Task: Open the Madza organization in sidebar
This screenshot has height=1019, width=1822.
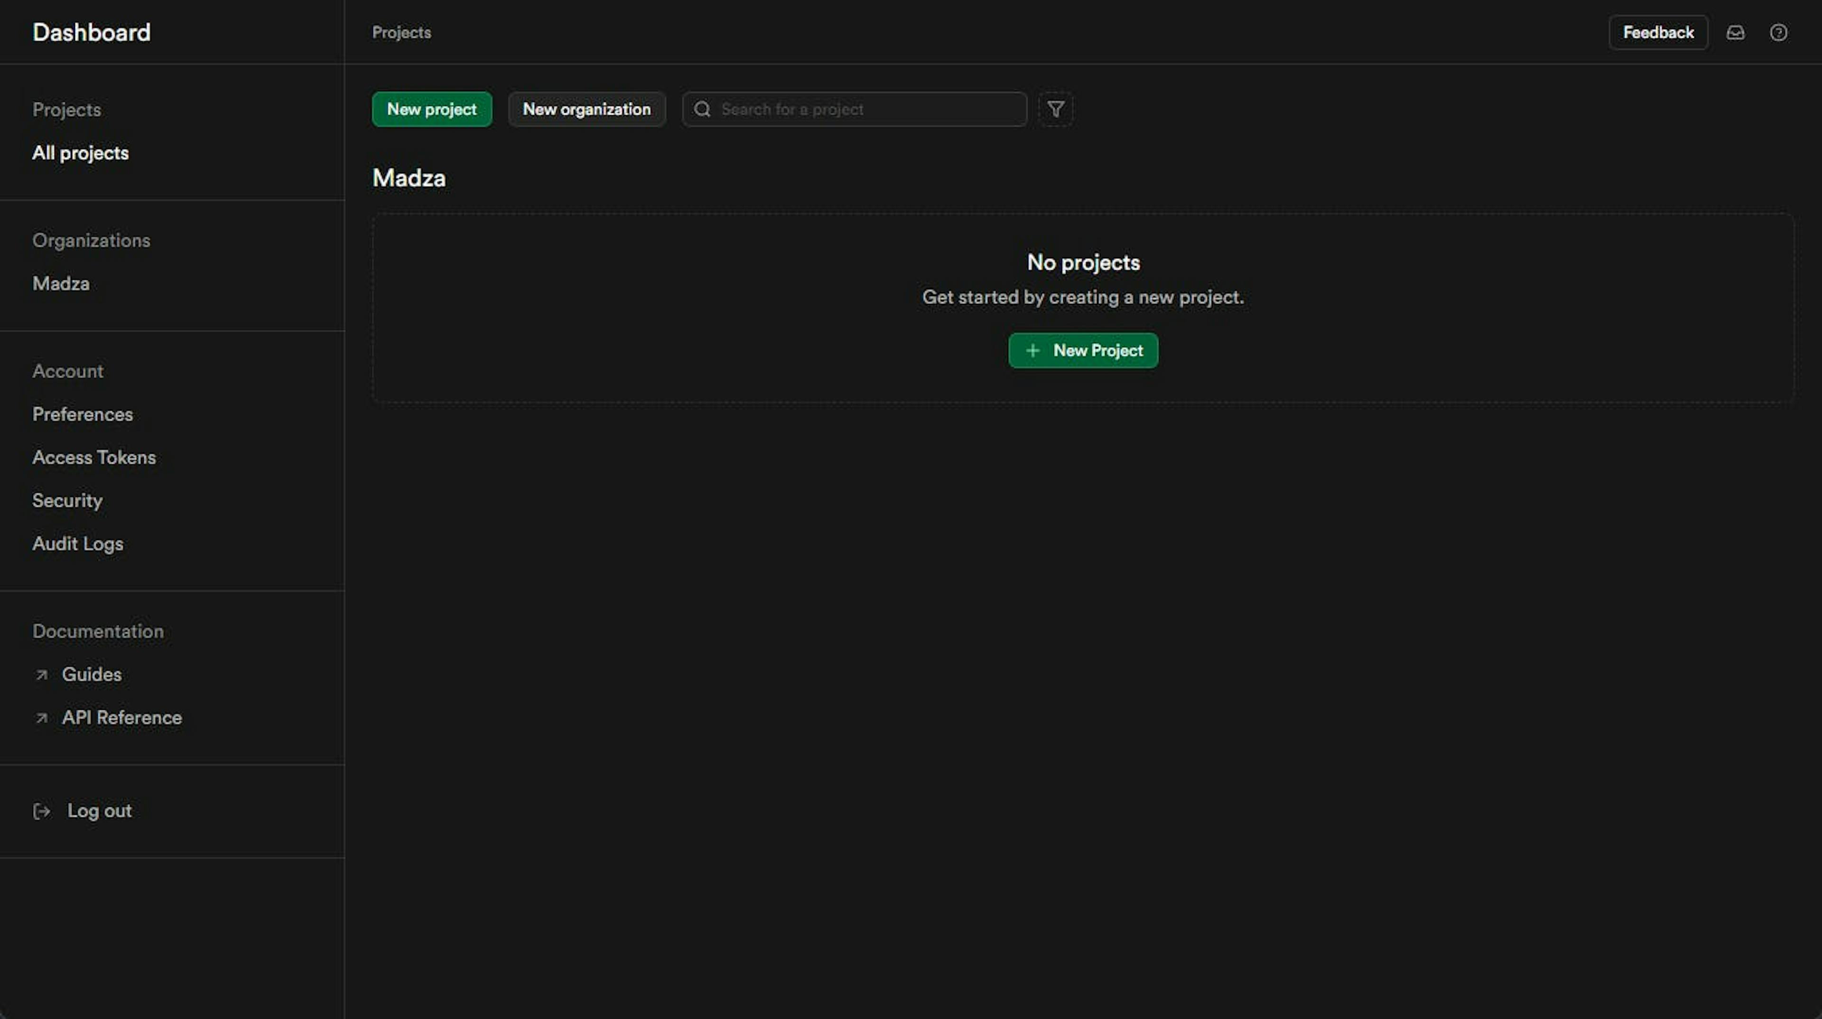Action: (61, 284)
